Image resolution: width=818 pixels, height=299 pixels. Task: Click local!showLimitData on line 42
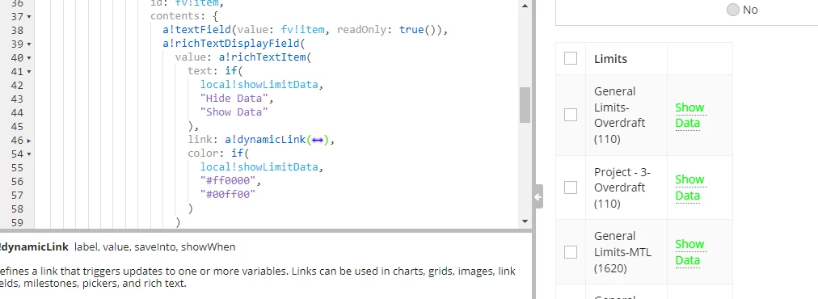[259, 85]
